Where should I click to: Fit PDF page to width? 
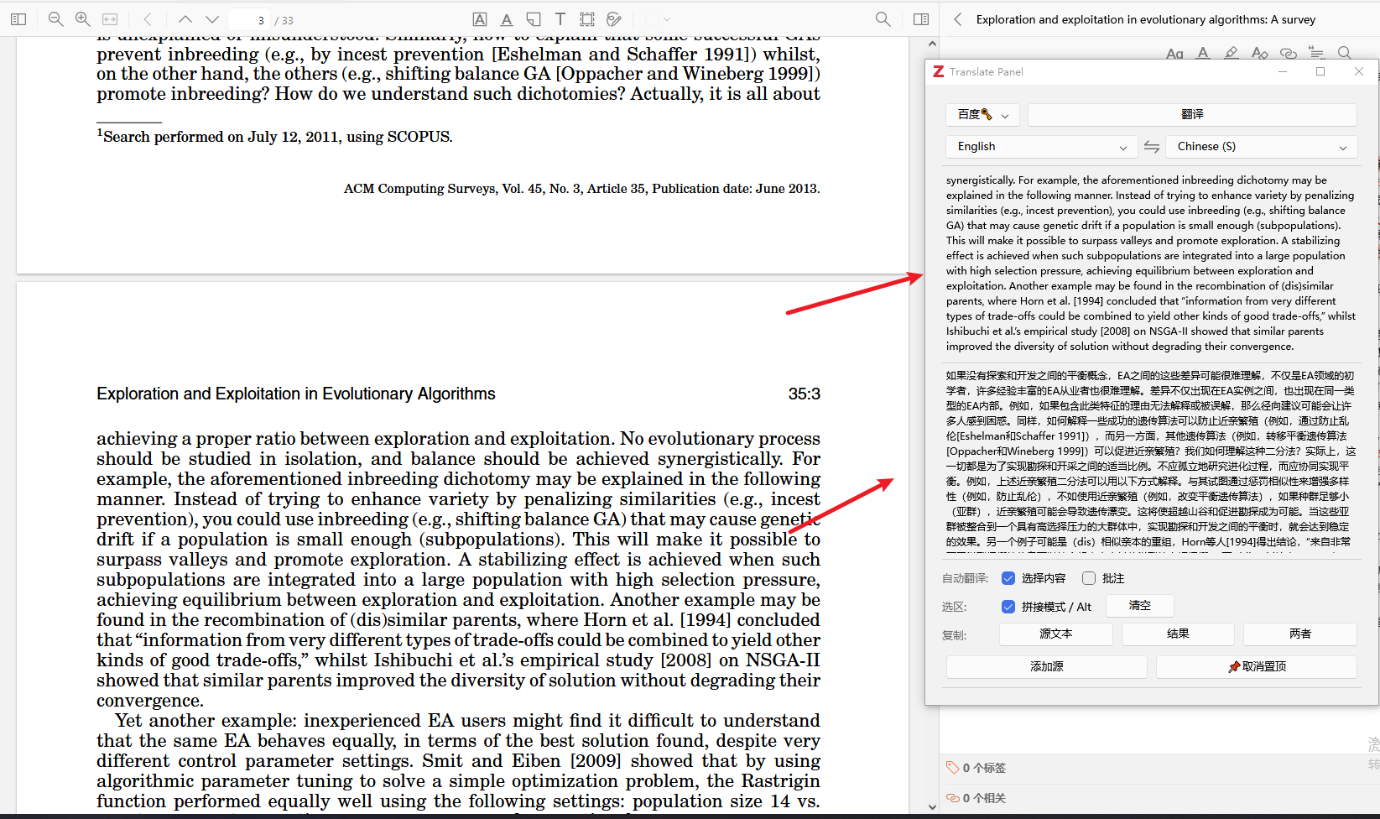click(x=110, y=19)
